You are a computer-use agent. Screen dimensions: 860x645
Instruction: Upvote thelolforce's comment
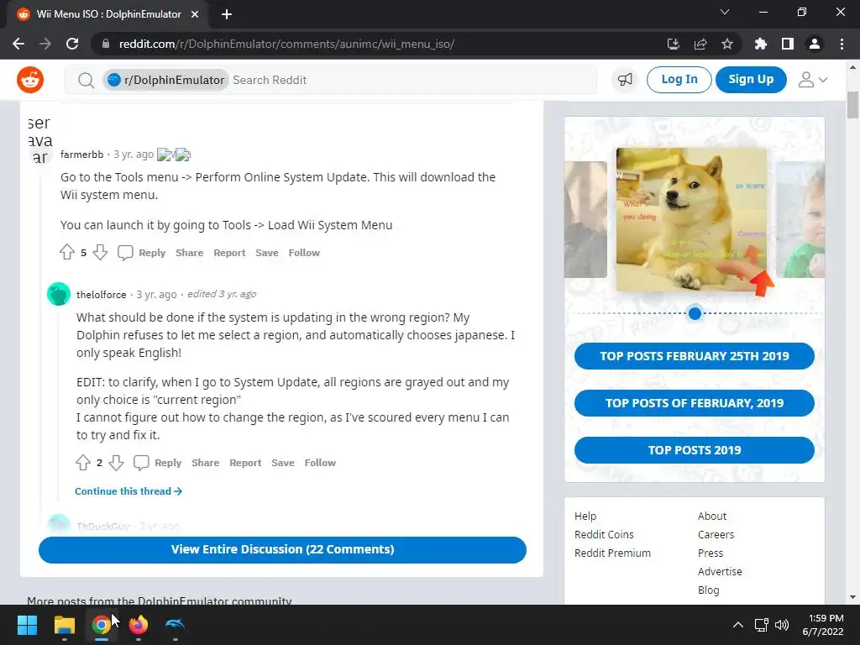click(83, 463)
